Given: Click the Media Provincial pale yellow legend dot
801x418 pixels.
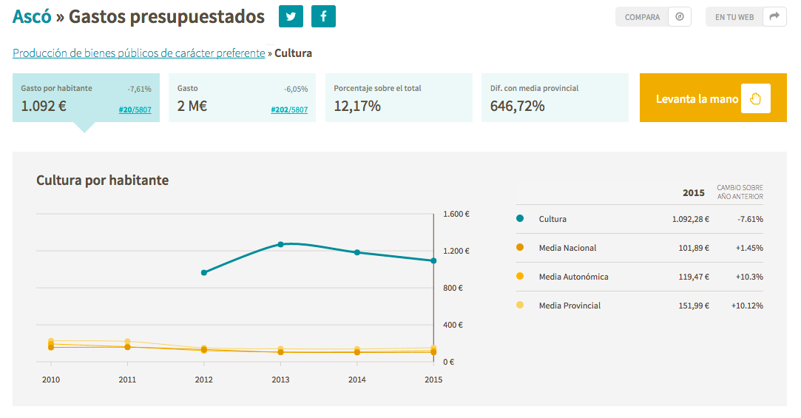Looking at the screenshot, I should pyautogui.click(x=520, y=305).
